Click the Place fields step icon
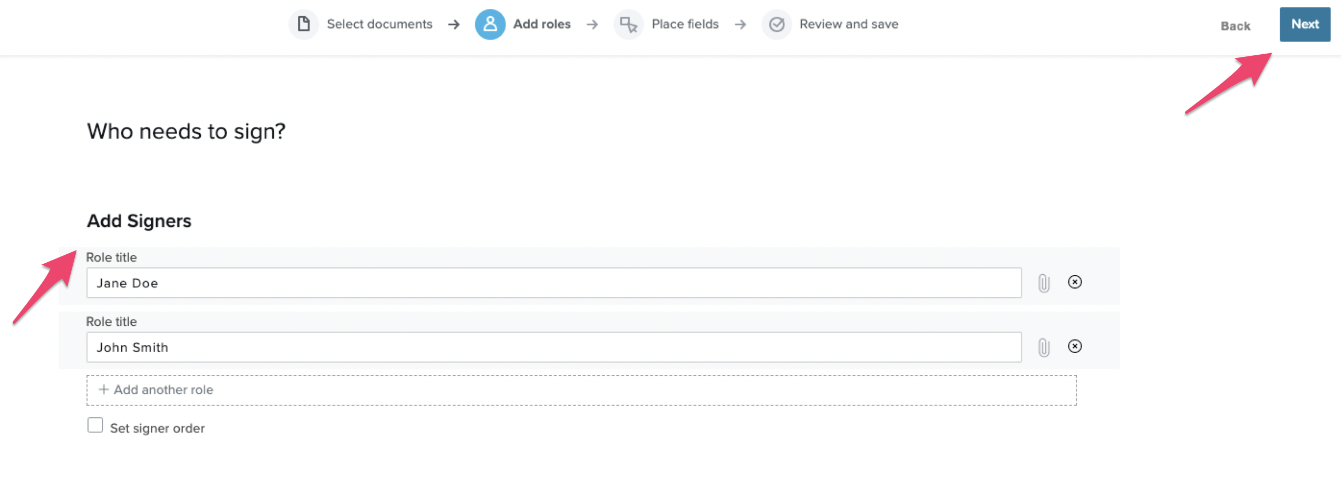1341x499 pixels. pos(628,24)
